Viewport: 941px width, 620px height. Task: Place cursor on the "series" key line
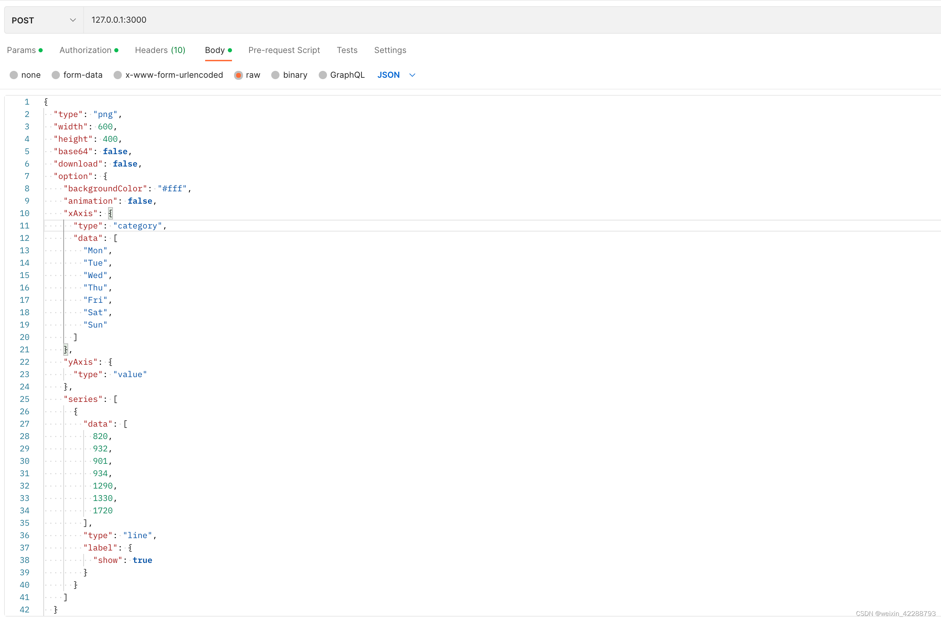click(83, 399)
